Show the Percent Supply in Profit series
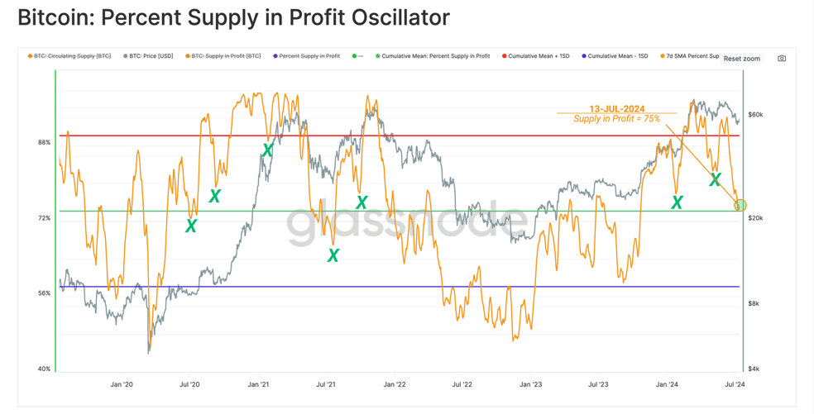 [306, 56]
